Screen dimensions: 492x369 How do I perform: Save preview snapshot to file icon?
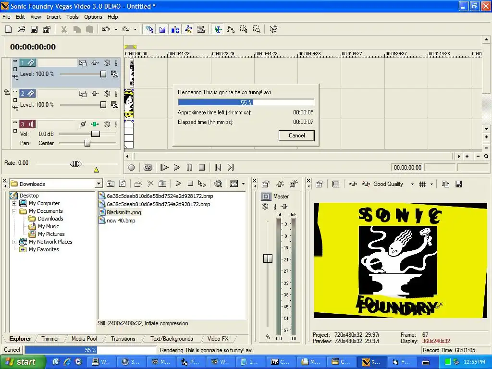458,184
